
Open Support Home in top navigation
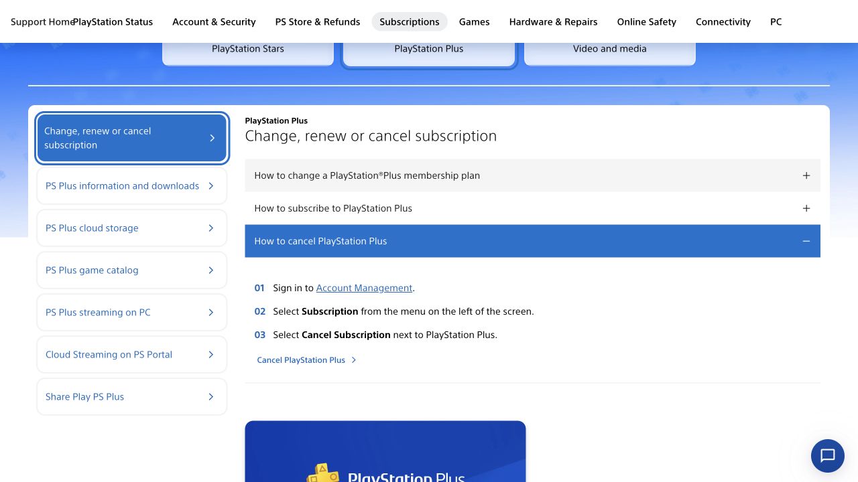tap(42, 21)
